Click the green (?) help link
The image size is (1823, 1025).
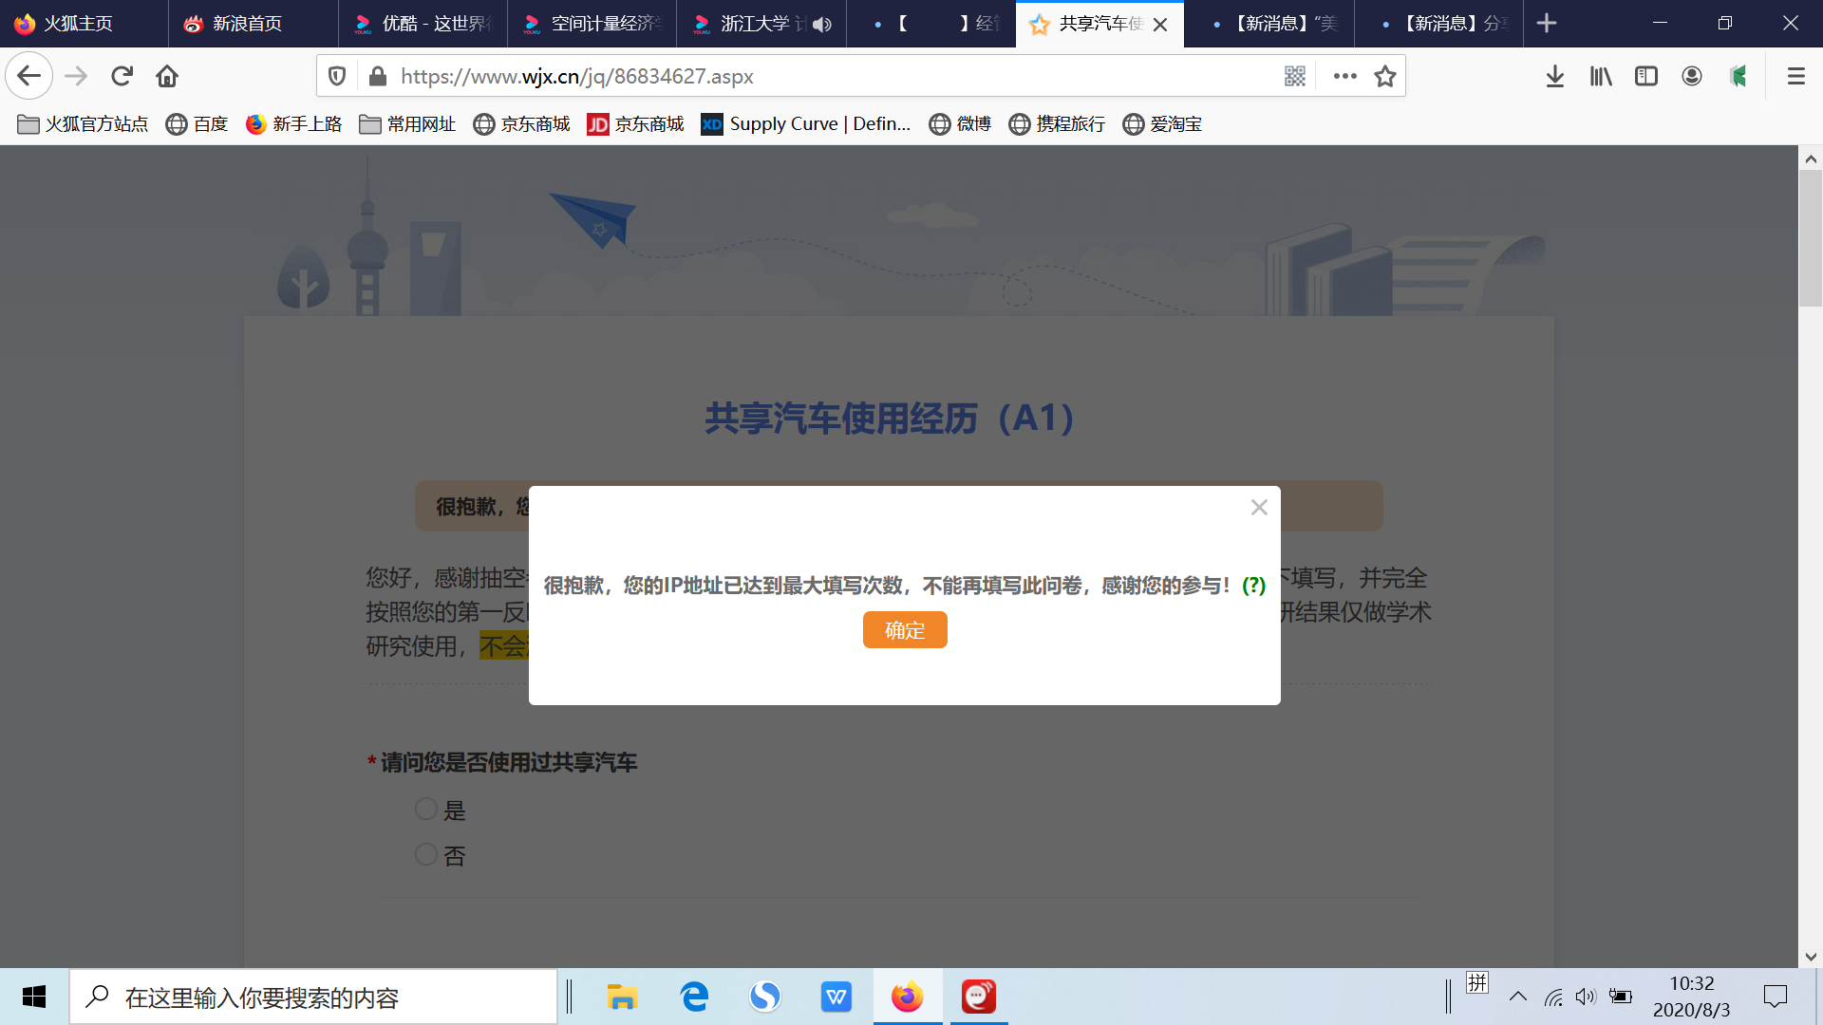pos(1253,586)
